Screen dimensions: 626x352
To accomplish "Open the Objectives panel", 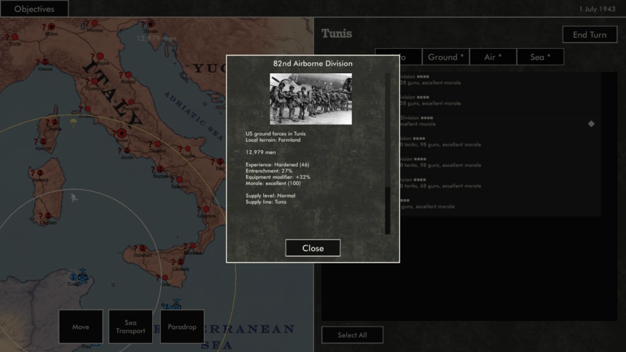I will click(34, 9).
